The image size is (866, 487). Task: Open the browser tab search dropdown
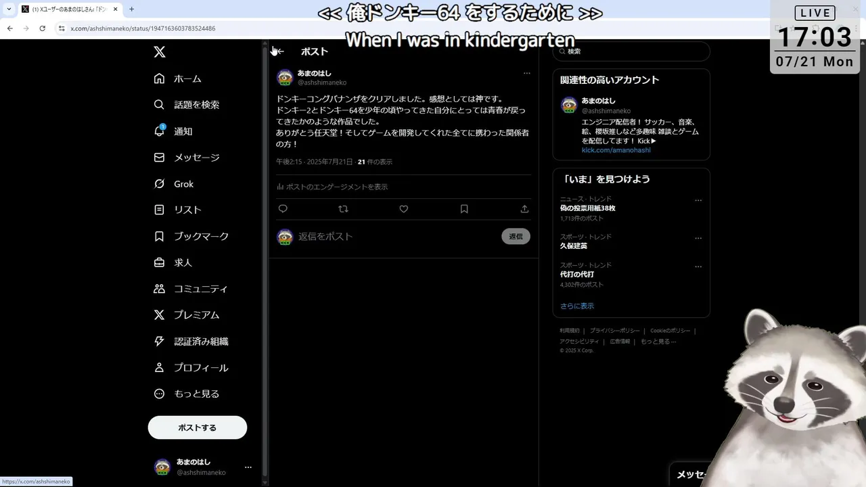[9, 9]
